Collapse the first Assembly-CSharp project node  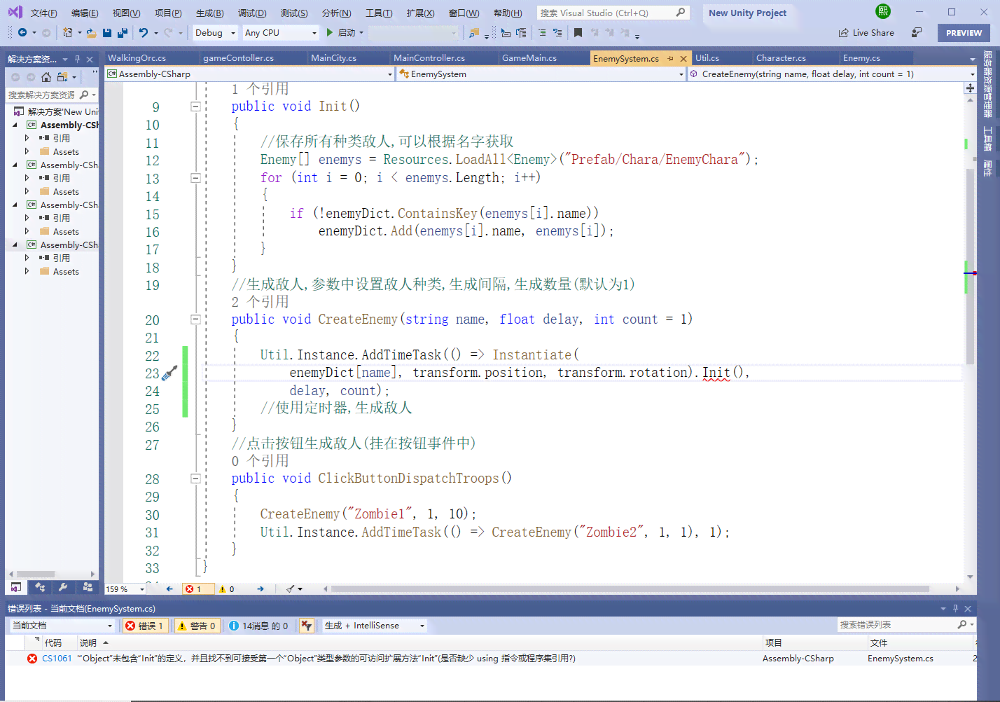(15, 125)
